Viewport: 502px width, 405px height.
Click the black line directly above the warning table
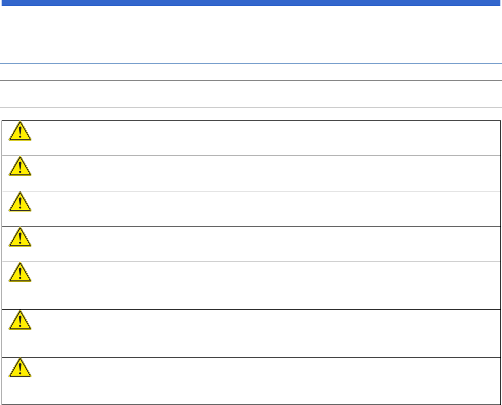click(251, 108)
